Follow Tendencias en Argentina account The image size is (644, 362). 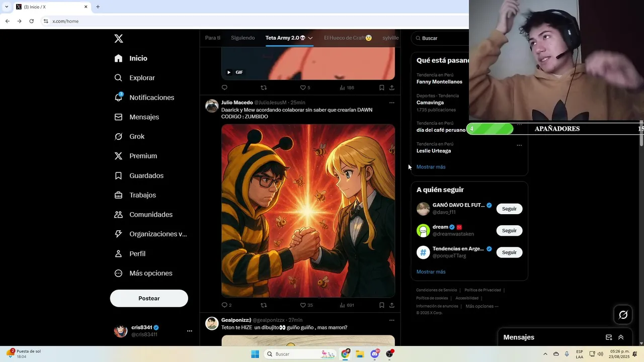(x=509, y=252)
